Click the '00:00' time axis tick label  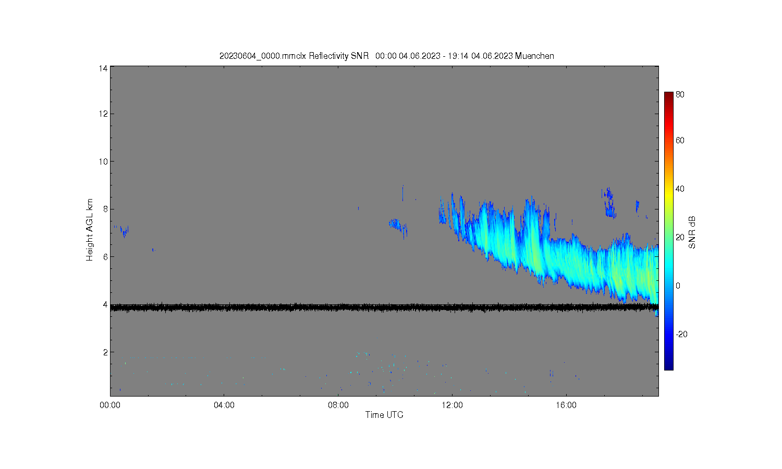[111, 405]
